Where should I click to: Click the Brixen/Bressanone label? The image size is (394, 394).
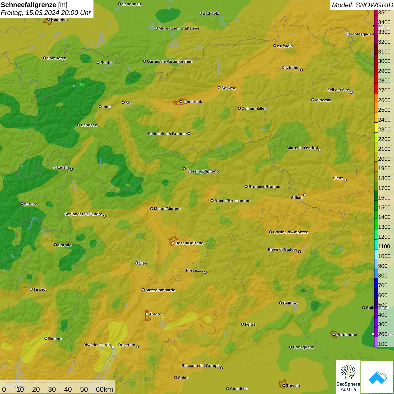[x=232, y=201]
